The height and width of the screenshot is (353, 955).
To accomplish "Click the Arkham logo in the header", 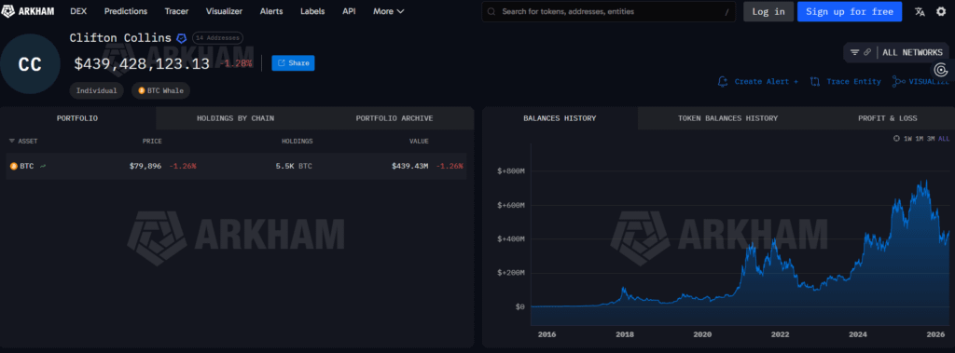I will 28,11.
